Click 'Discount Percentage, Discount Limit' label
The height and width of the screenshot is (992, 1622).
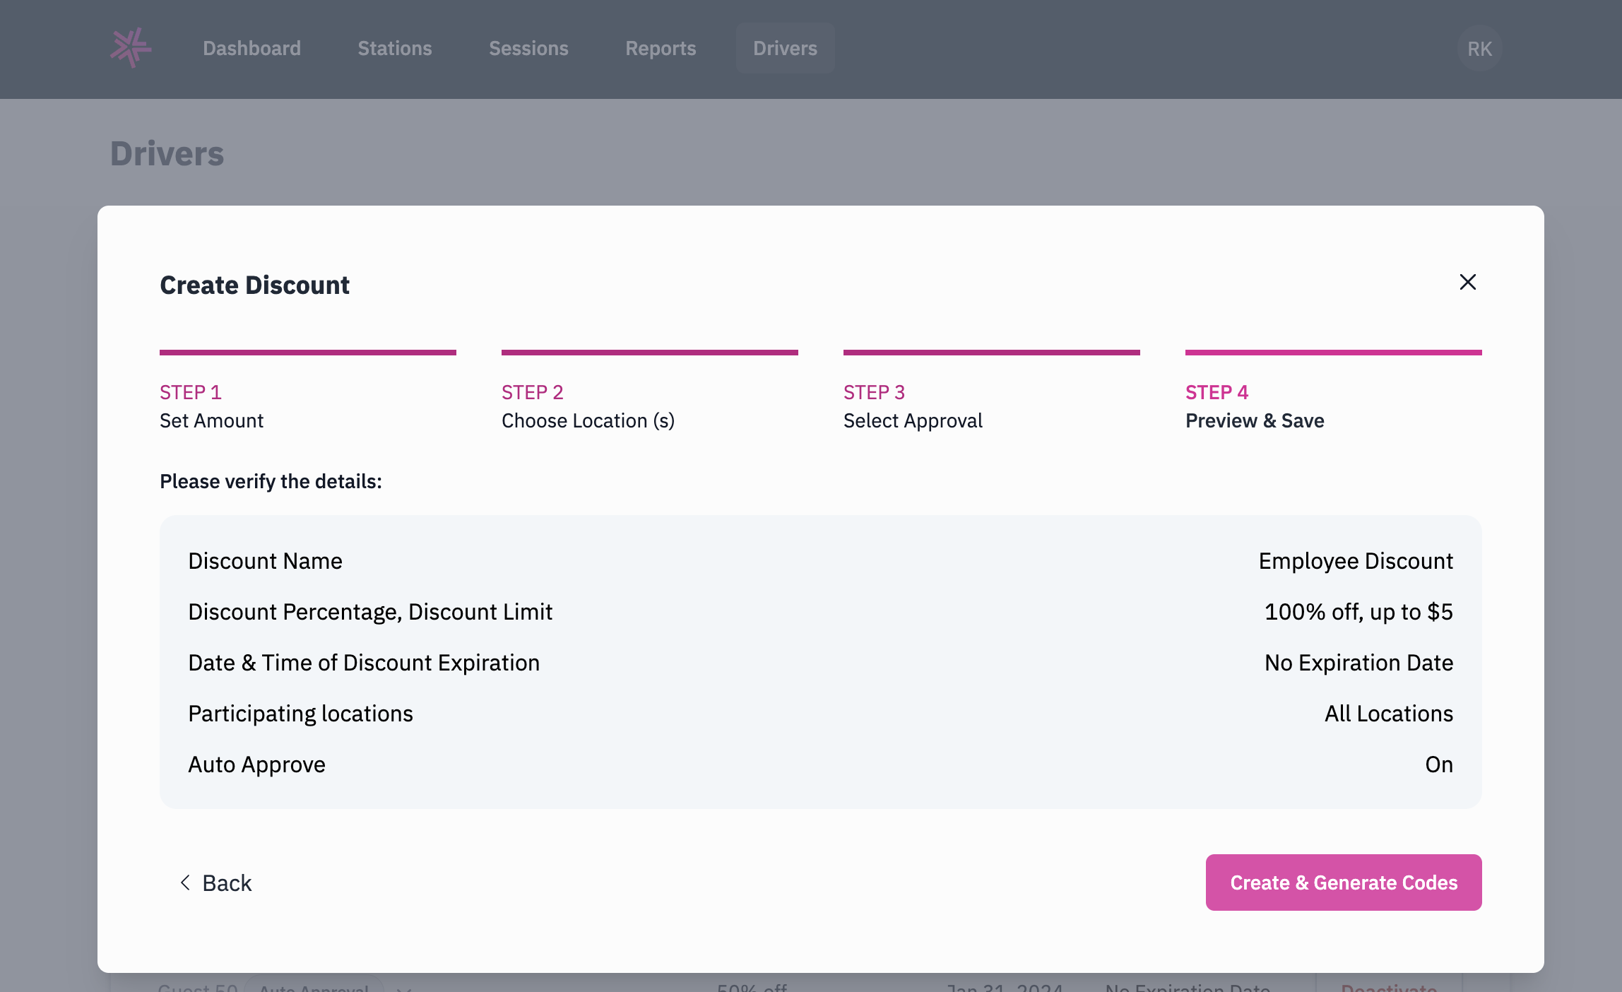pyautogui.click(x=370, y=612)
